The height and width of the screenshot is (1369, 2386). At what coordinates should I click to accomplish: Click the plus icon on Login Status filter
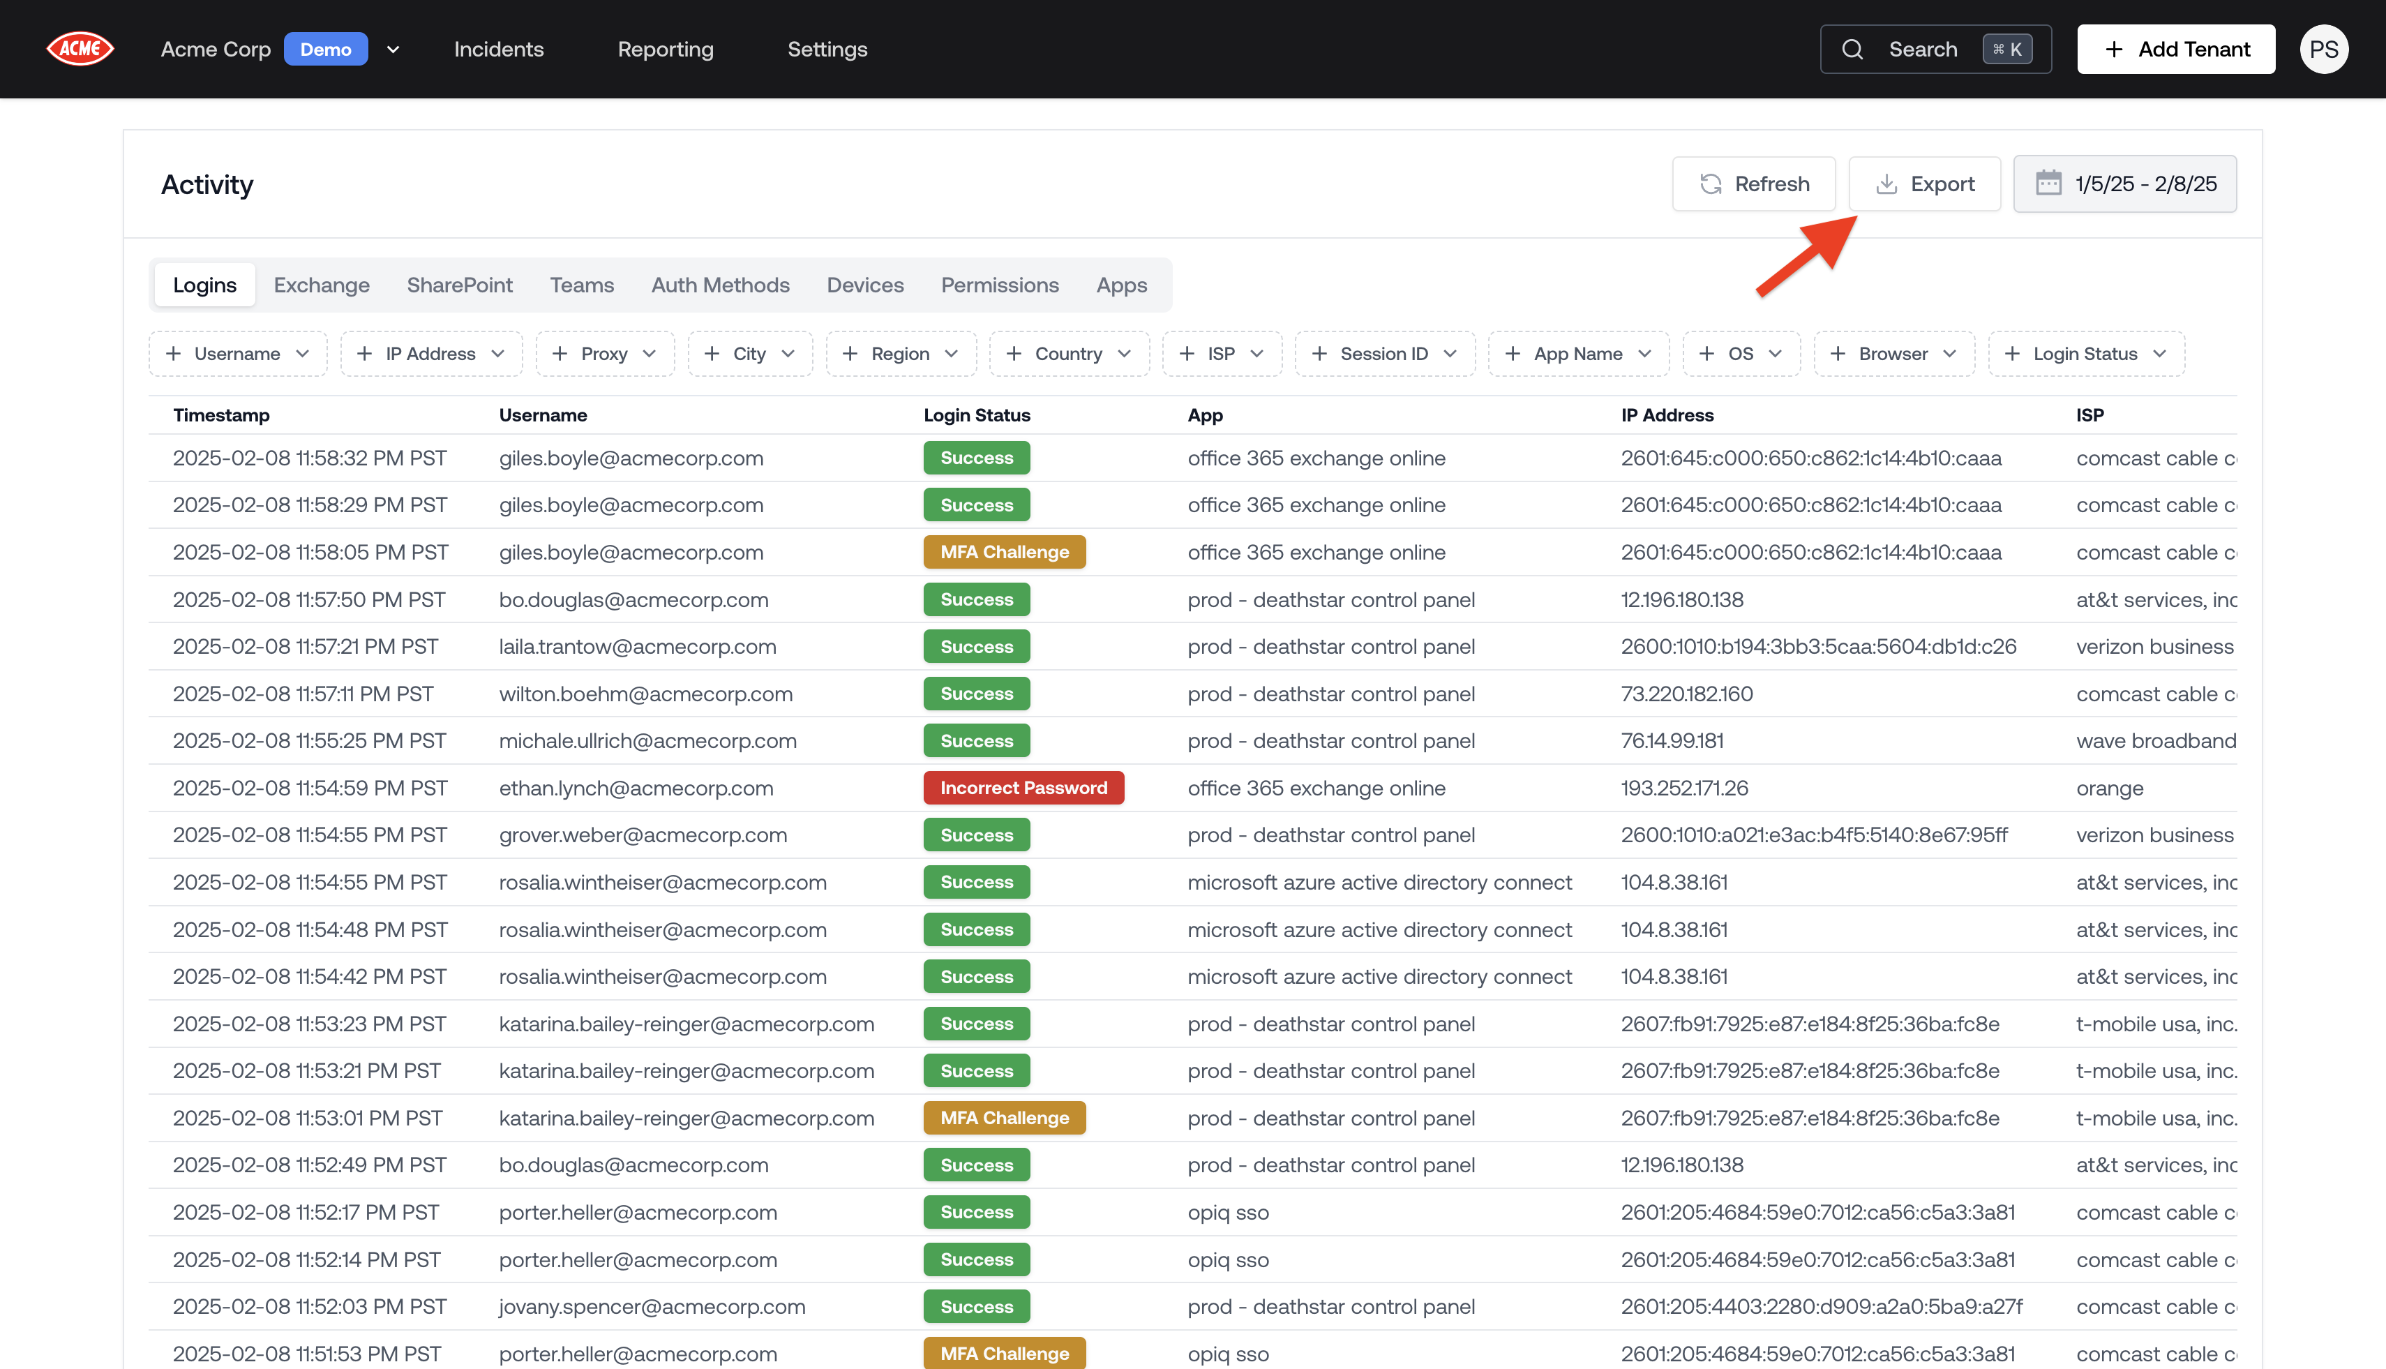pyautogui.click(x=2012, y=354)
